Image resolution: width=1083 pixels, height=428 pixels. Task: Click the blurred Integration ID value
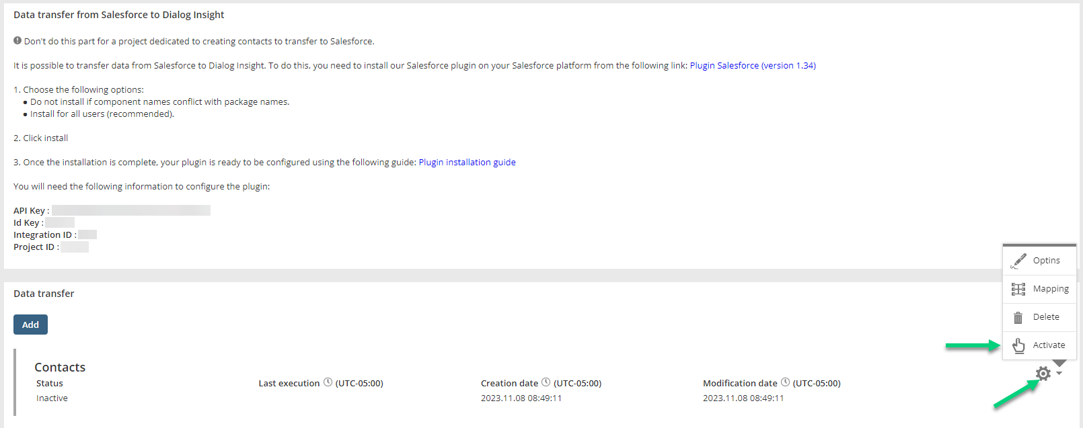(87, 234)
